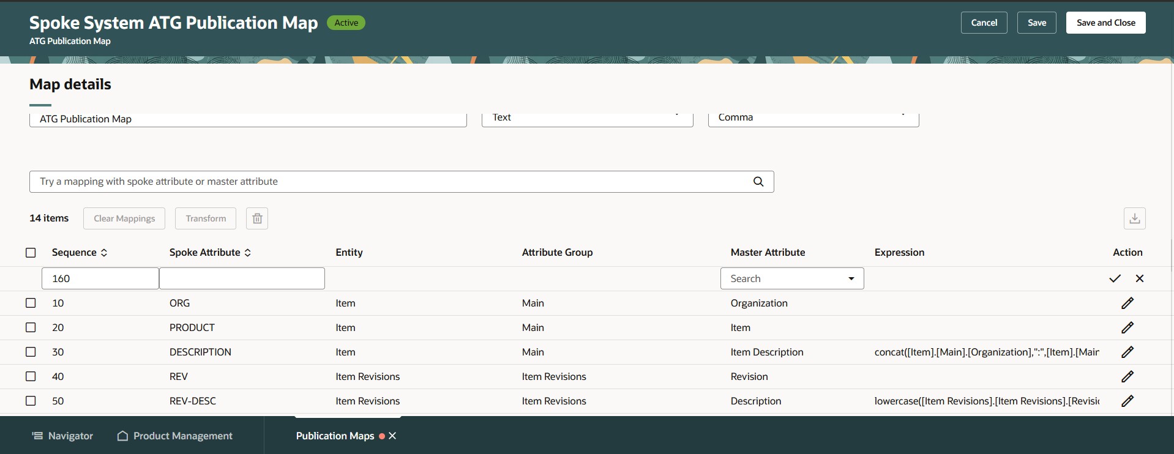
Task: Open the Text format dropdown
Action: pos(587,119)
